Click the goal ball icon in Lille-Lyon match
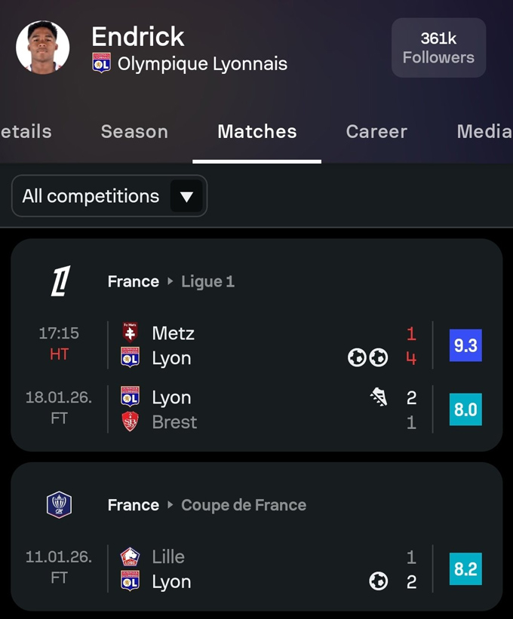Viewport: 513px width, 619px height. pos(379,581)
